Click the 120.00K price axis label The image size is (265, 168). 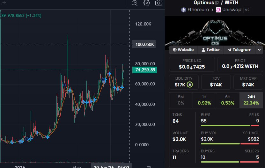pyautogui.click(x=143, y=24)
